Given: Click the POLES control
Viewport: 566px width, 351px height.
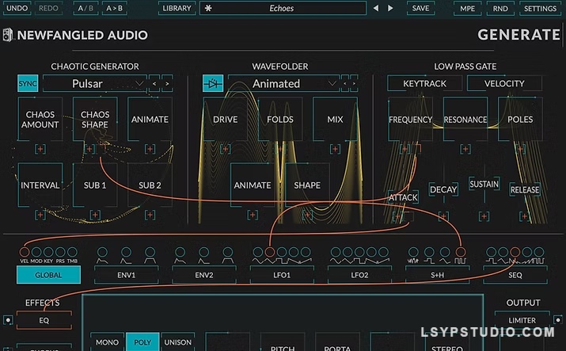Looking at the screenshot, I should (520, 119).
